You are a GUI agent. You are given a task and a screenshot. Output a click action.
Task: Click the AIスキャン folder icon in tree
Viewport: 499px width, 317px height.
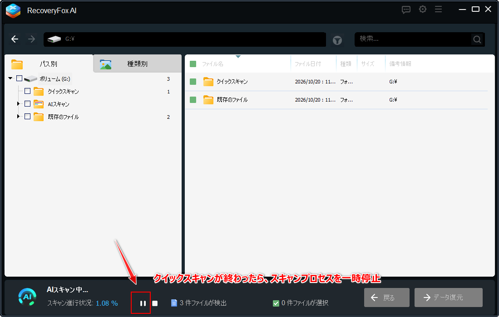pos(39,104)
